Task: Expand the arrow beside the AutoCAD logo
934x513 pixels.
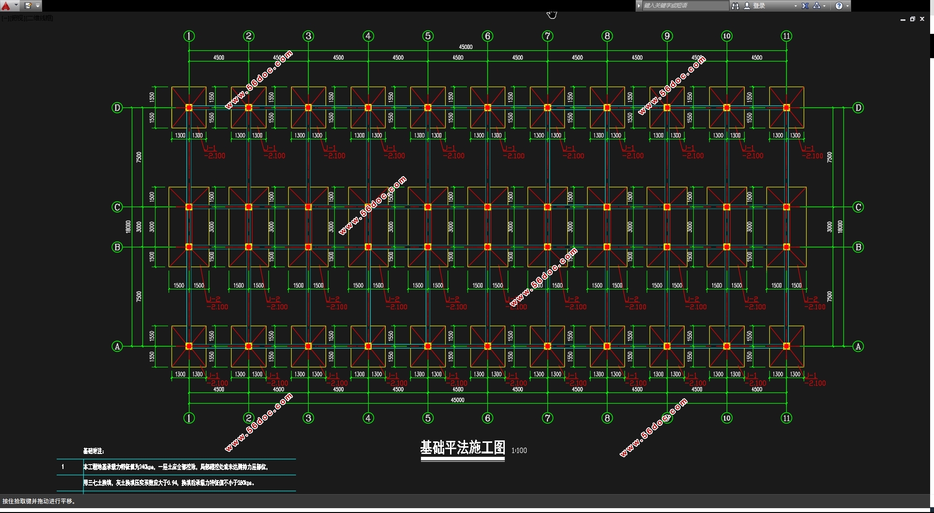Action: [x=16, y=6]
